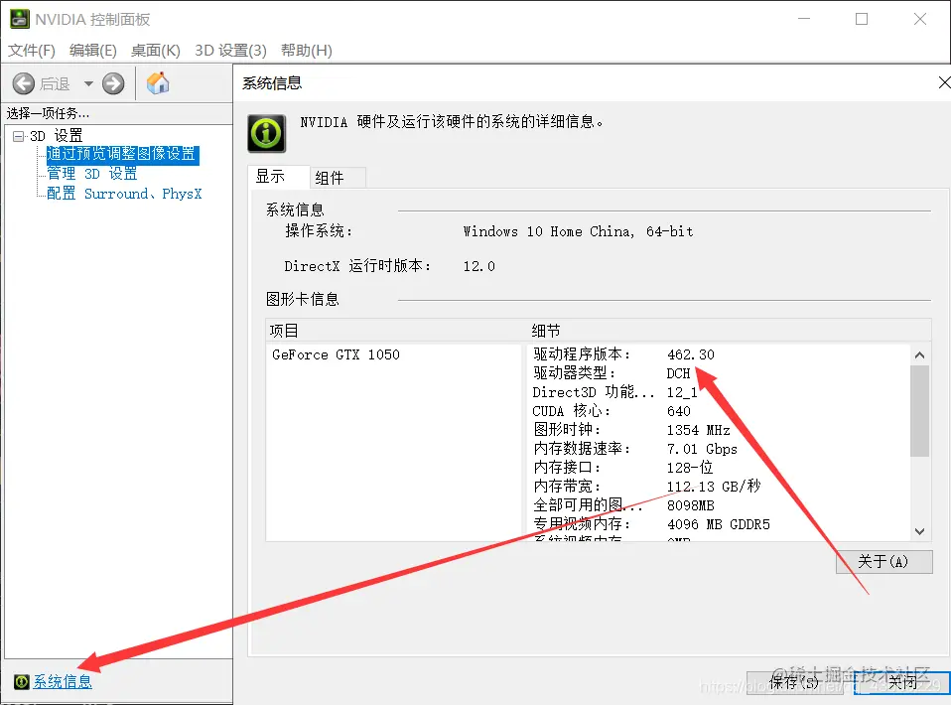
Task: Switch to the 显示 tab
Action: pos(279,177)
